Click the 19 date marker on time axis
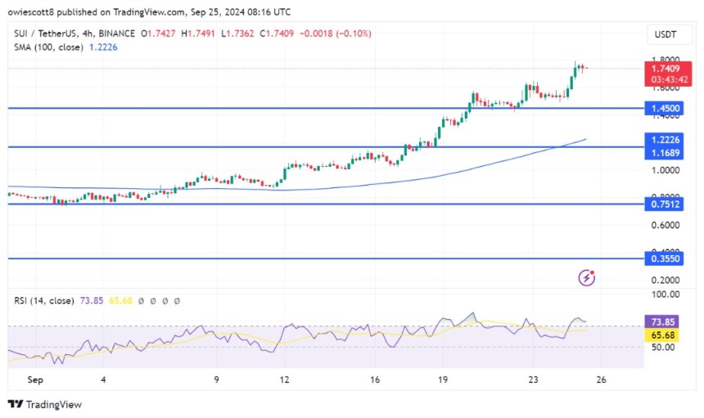704x418 pixels. (x=442, y=380)
